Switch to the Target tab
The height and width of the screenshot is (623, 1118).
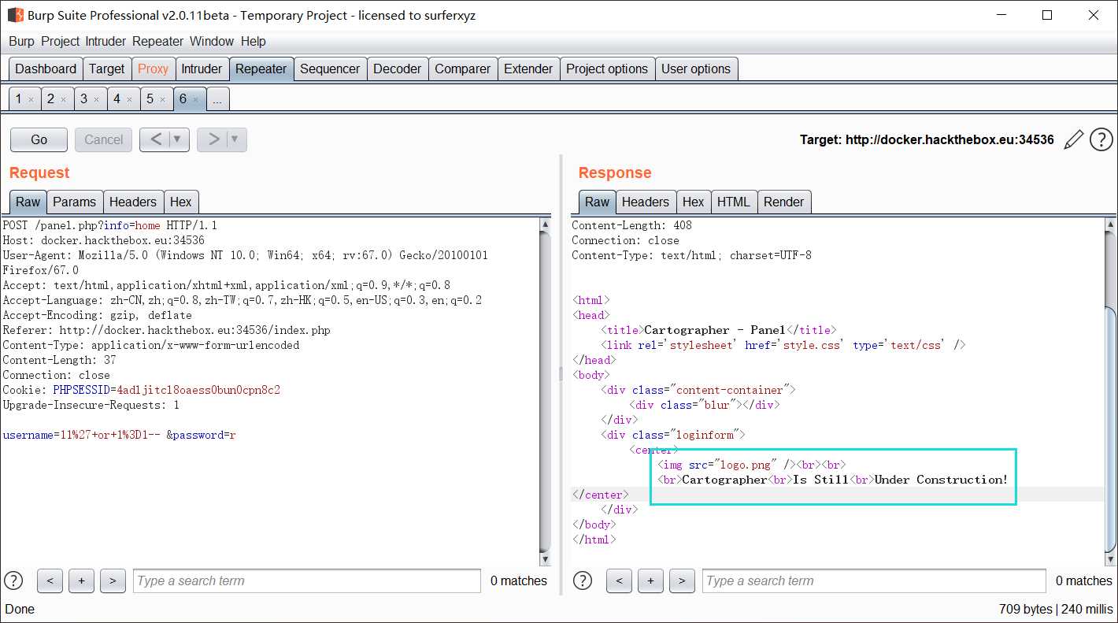[106, 69]
